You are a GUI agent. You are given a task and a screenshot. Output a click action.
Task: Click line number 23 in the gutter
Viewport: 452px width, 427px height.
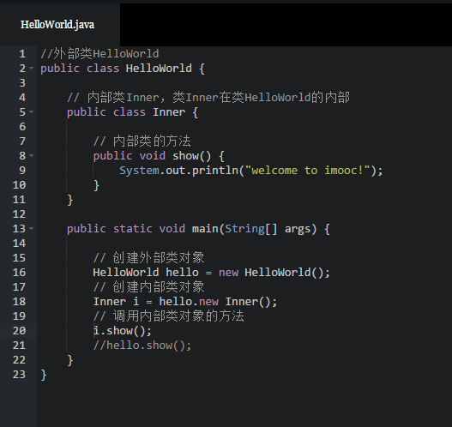19,375
